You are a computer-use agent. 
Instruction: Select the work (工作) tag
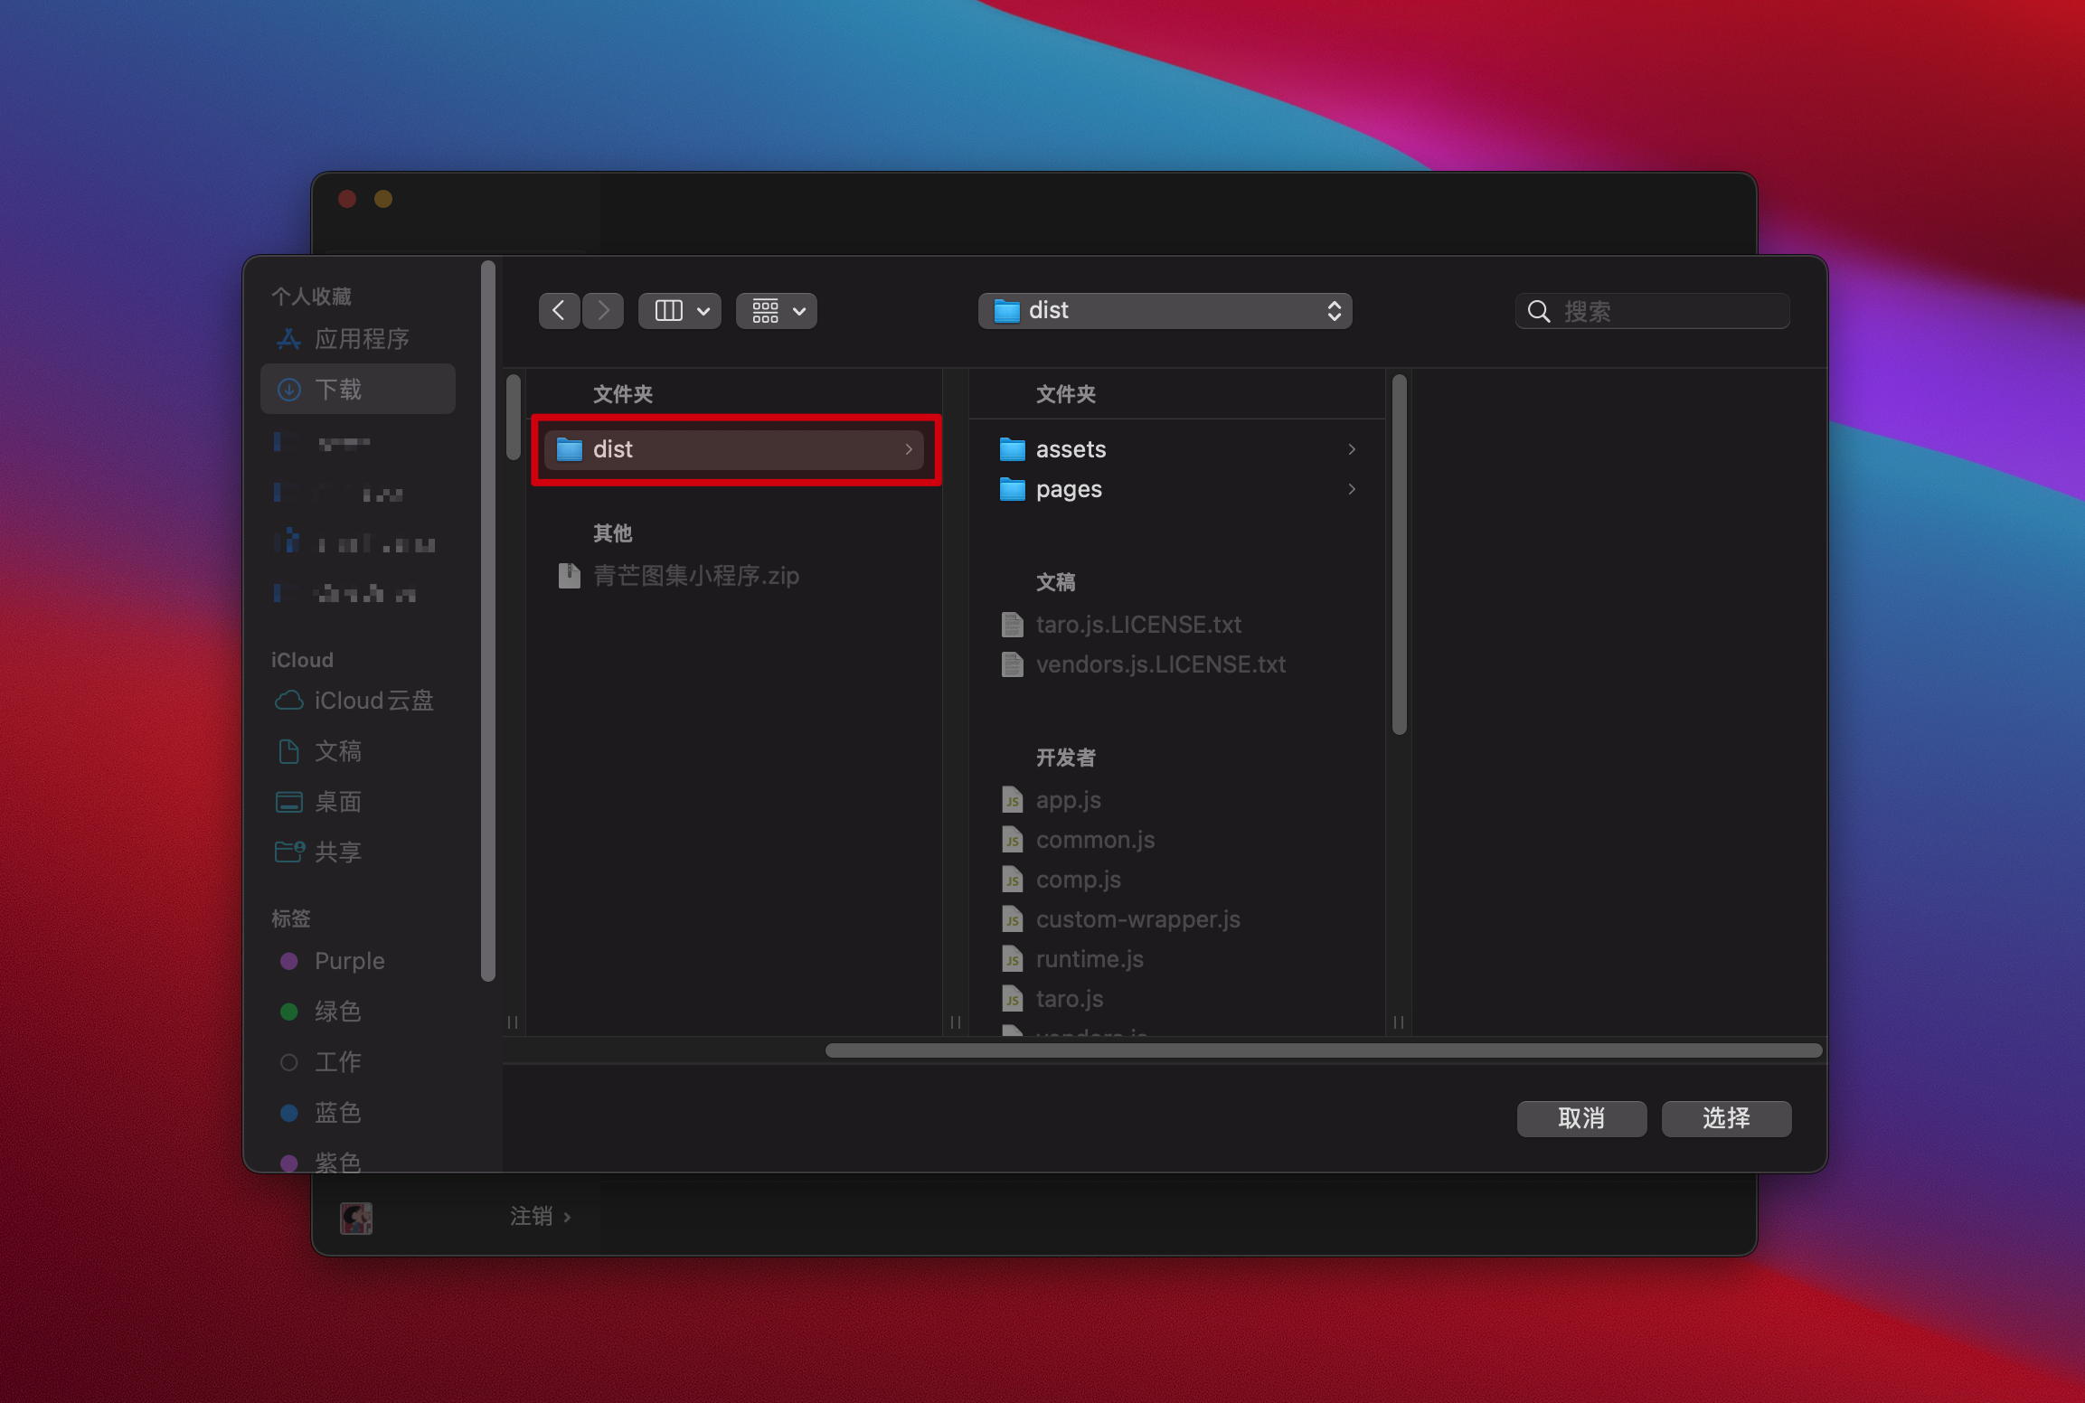pos(358,1062)
